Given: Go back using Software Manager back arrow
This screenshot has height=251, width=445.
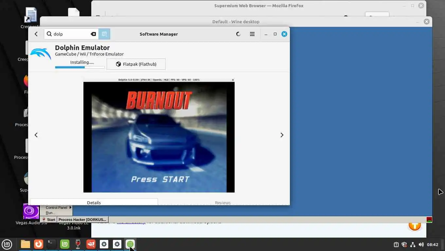Looking at the screenshot, I should pyautogui.click(x=36, y=34).
